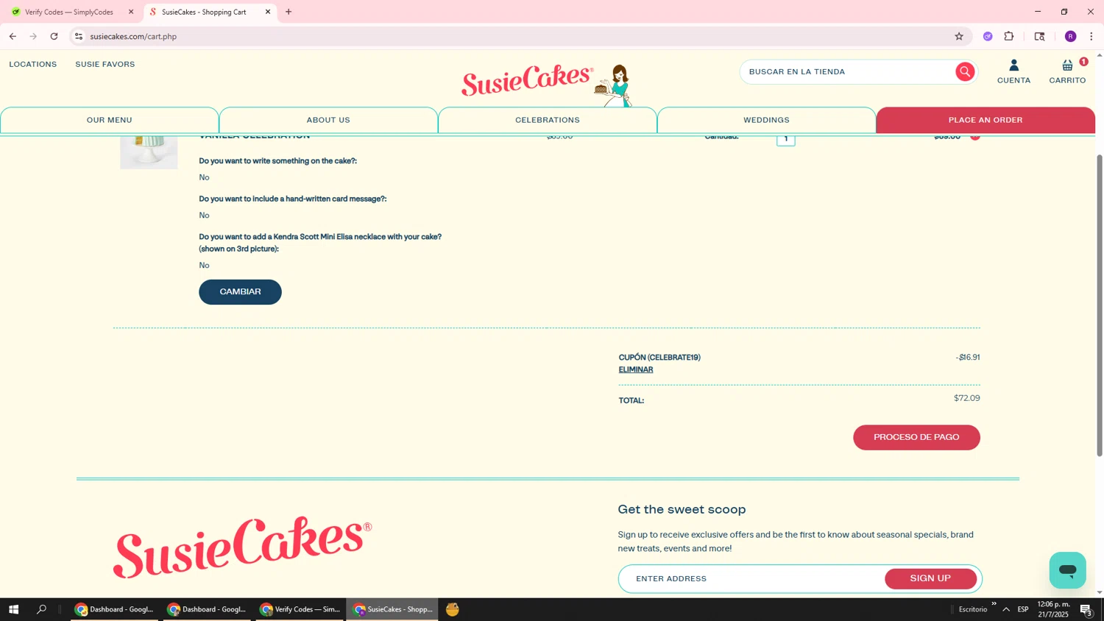Image resolution: width=1104 pixels, height=621 pixels.
Task: Open the browser extensions puzzle icon
Action: 1009,36
